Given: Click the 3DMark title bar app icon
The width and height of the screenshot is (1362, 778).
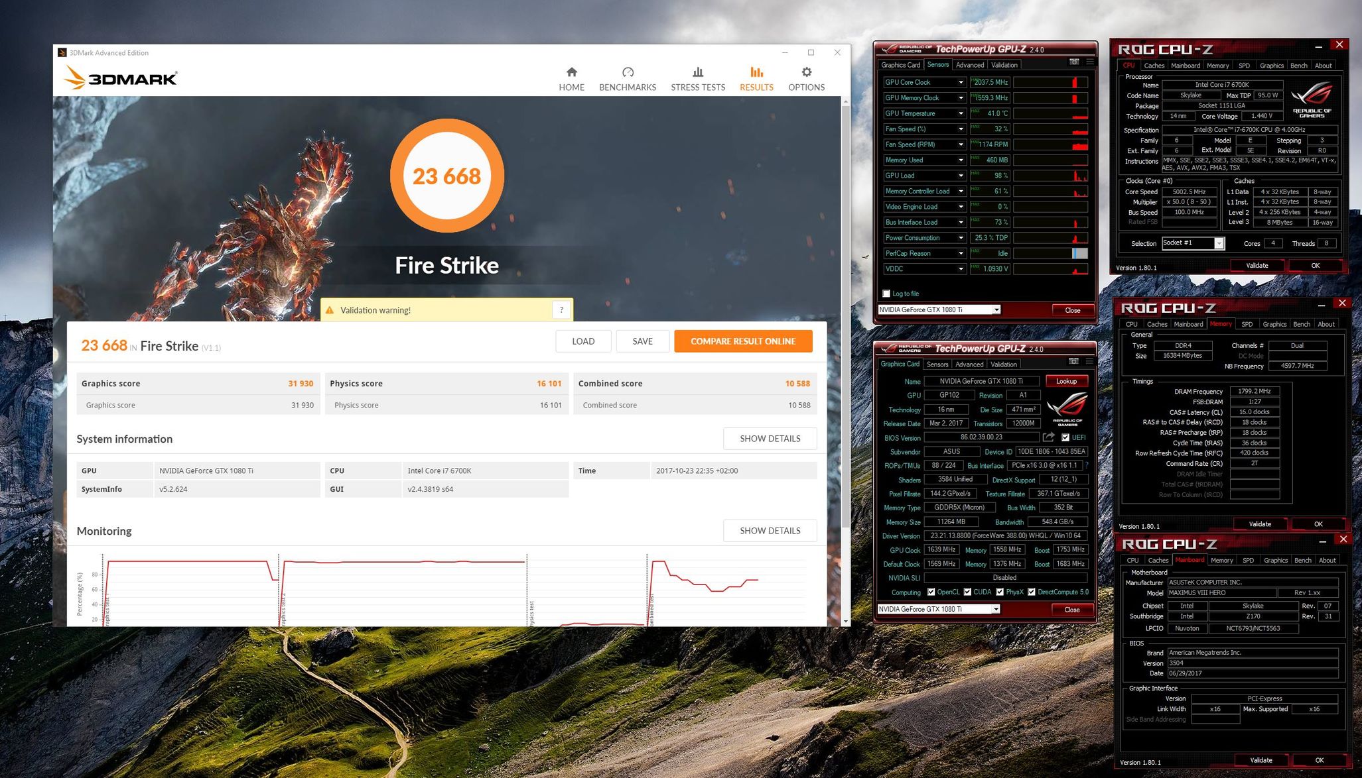Looking at the screenshot, I should pyautogui.click(x=62, y=52).
